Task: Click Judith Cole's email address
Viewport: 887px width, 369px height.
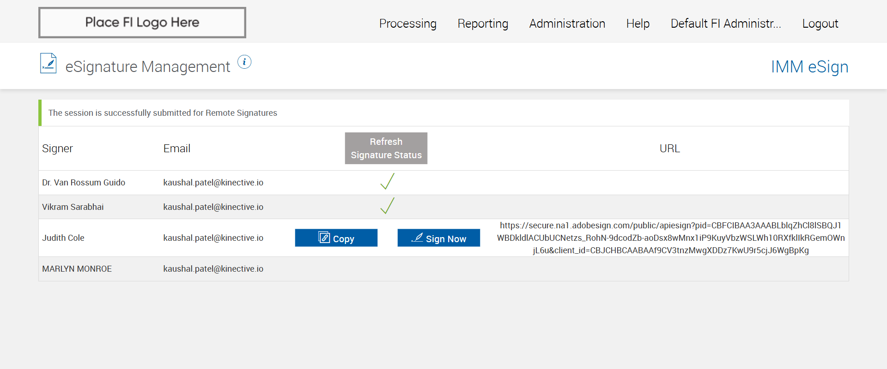Action: click(213, 238)
